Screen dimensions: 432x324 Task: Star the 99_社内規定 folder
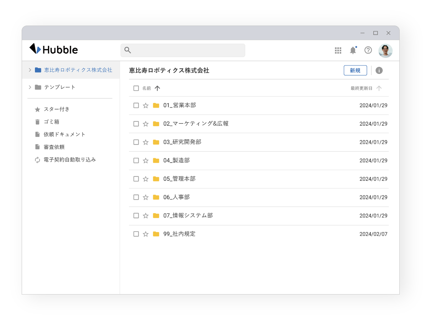click(x=145, y=234)
